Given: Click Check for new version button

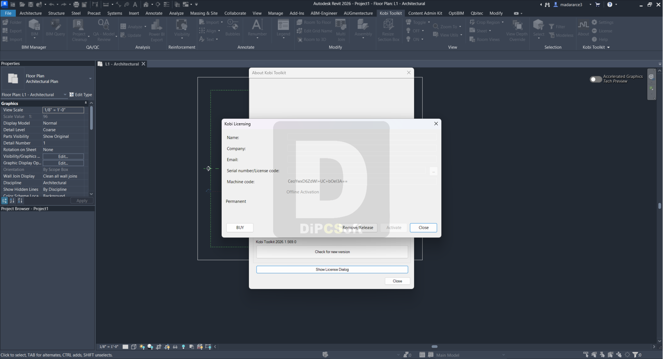Looking at the screenshot, I should tap(332, 252).
